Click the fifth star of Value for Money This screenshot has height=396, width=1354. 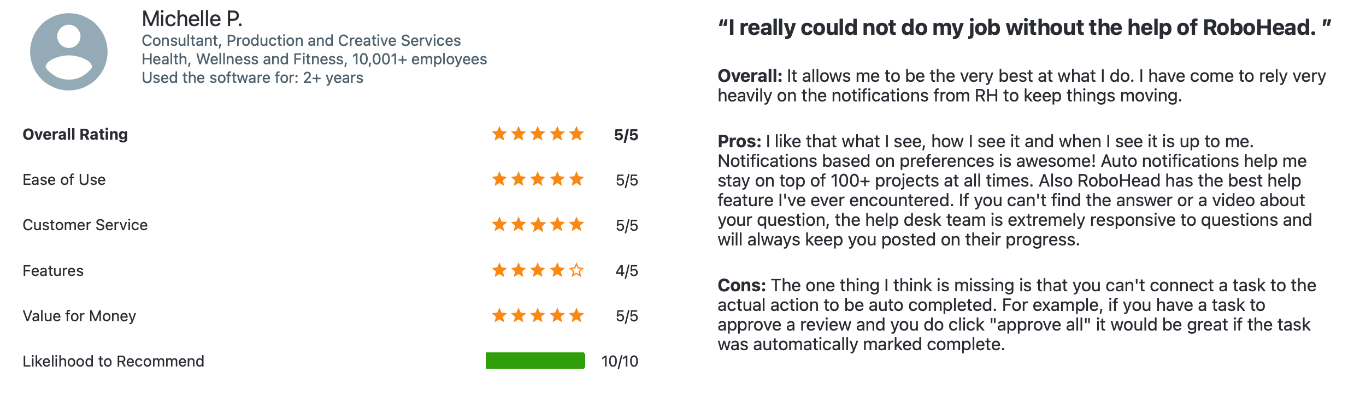point(576,315)
